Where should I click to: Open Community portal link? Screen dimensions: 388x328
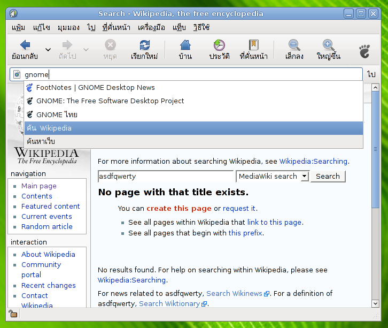[41, 270]
